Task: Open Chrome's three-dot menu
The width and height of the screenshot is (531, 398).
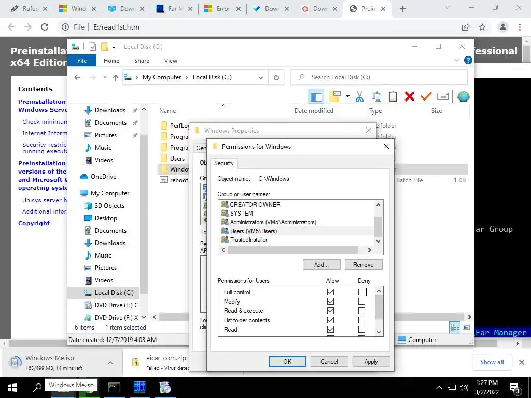Action: (520, 27)
